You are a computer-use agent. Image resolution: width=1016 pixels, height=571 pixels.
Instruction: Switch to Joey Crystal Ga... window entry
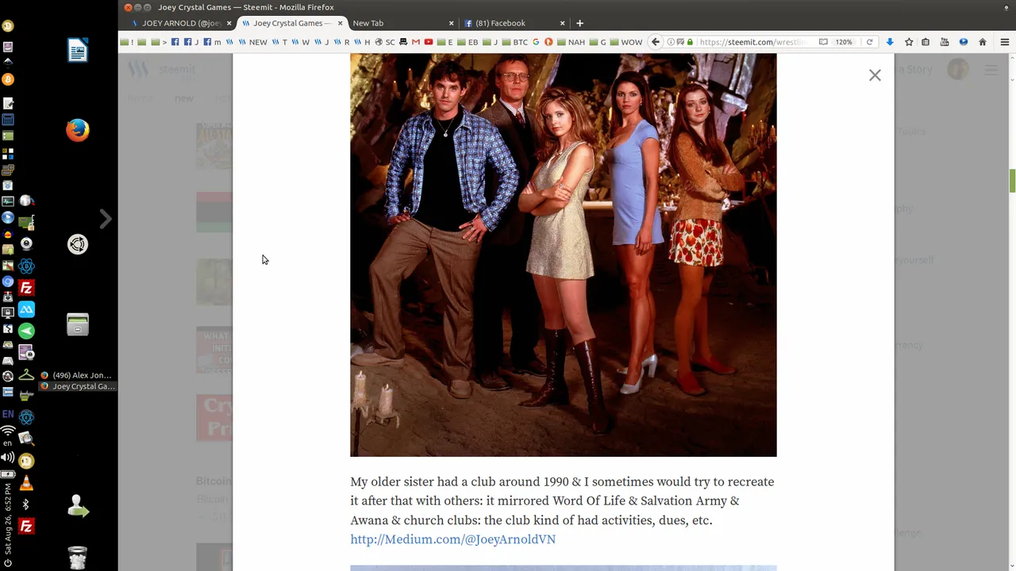[77, 386]
